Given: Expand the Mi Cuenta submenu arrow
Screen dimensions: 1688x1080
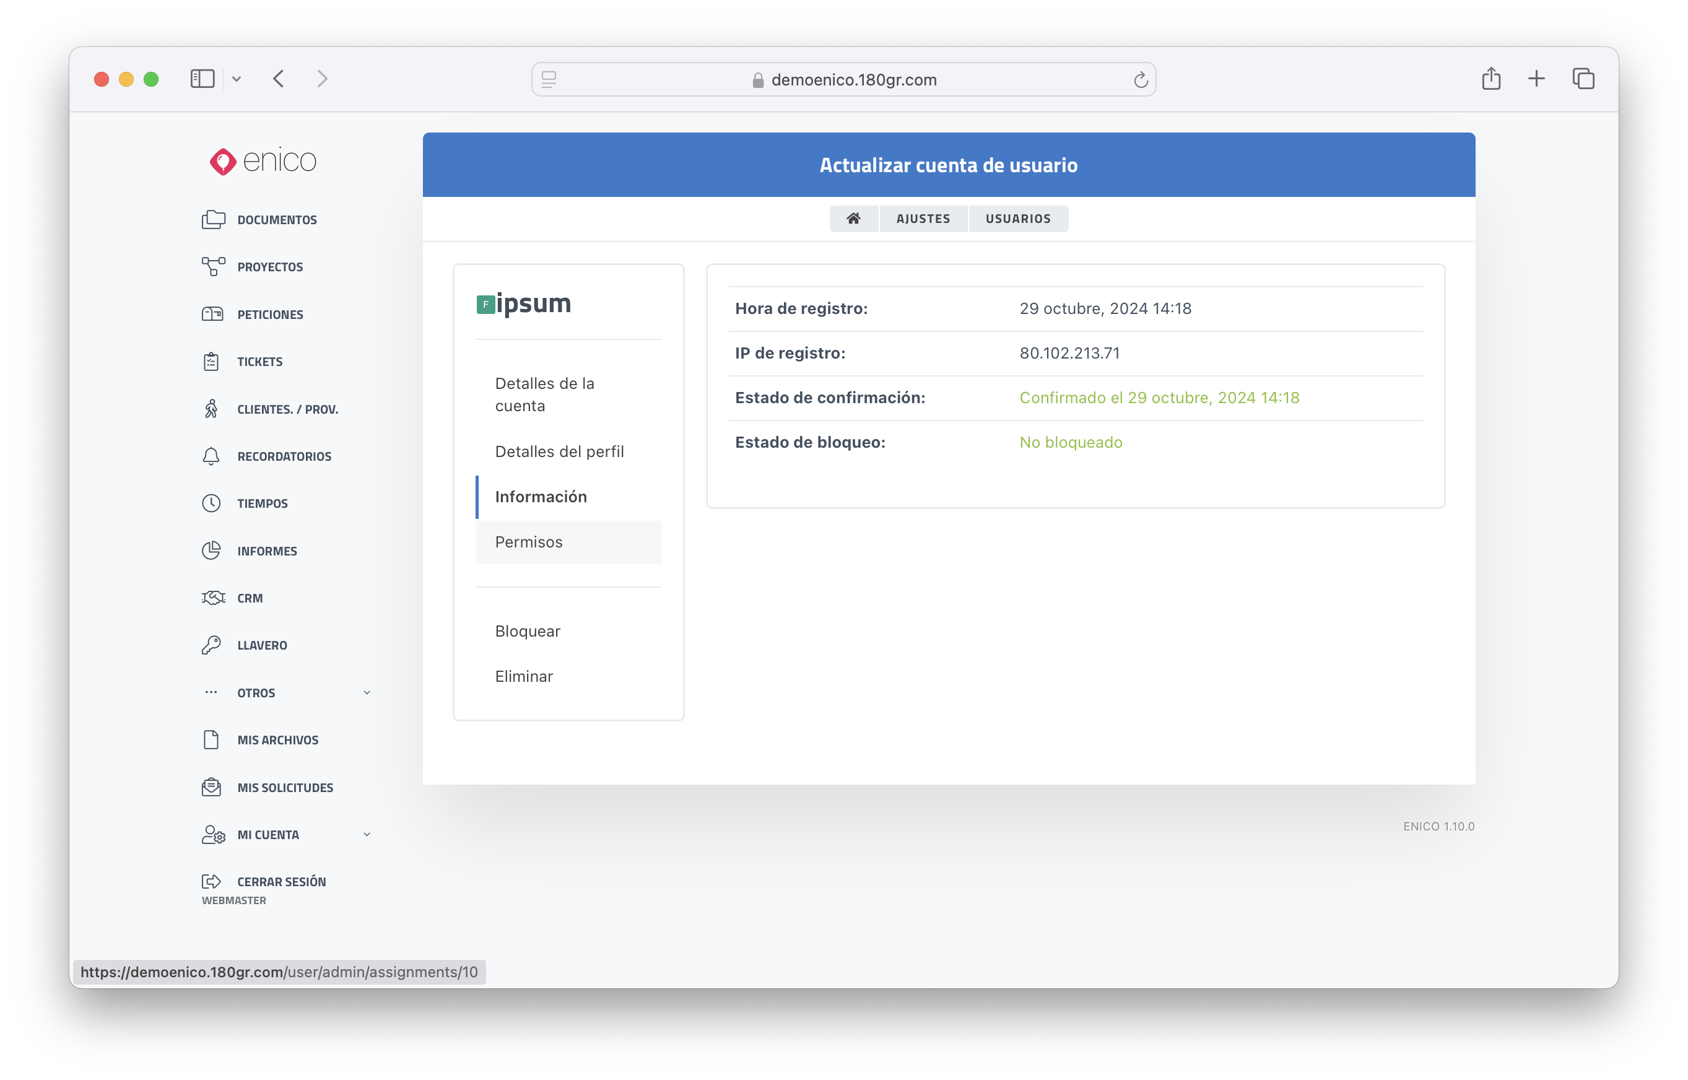Looking at the screenshot, I should (x=367, y=835).
